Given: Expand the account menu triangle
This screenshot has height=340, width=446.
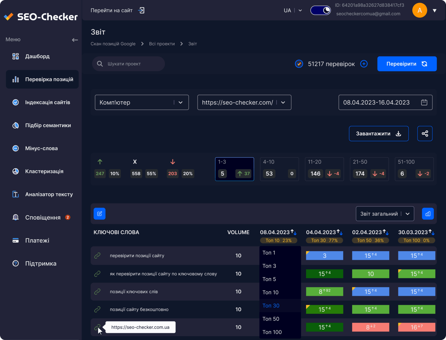Looking at the screenshot, I should pos(435,11).
